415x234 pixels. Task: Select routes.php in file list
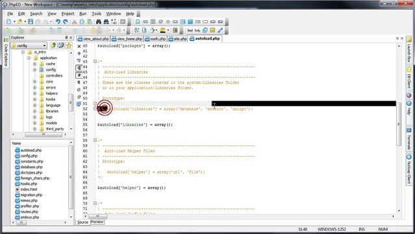coord(29,212)
